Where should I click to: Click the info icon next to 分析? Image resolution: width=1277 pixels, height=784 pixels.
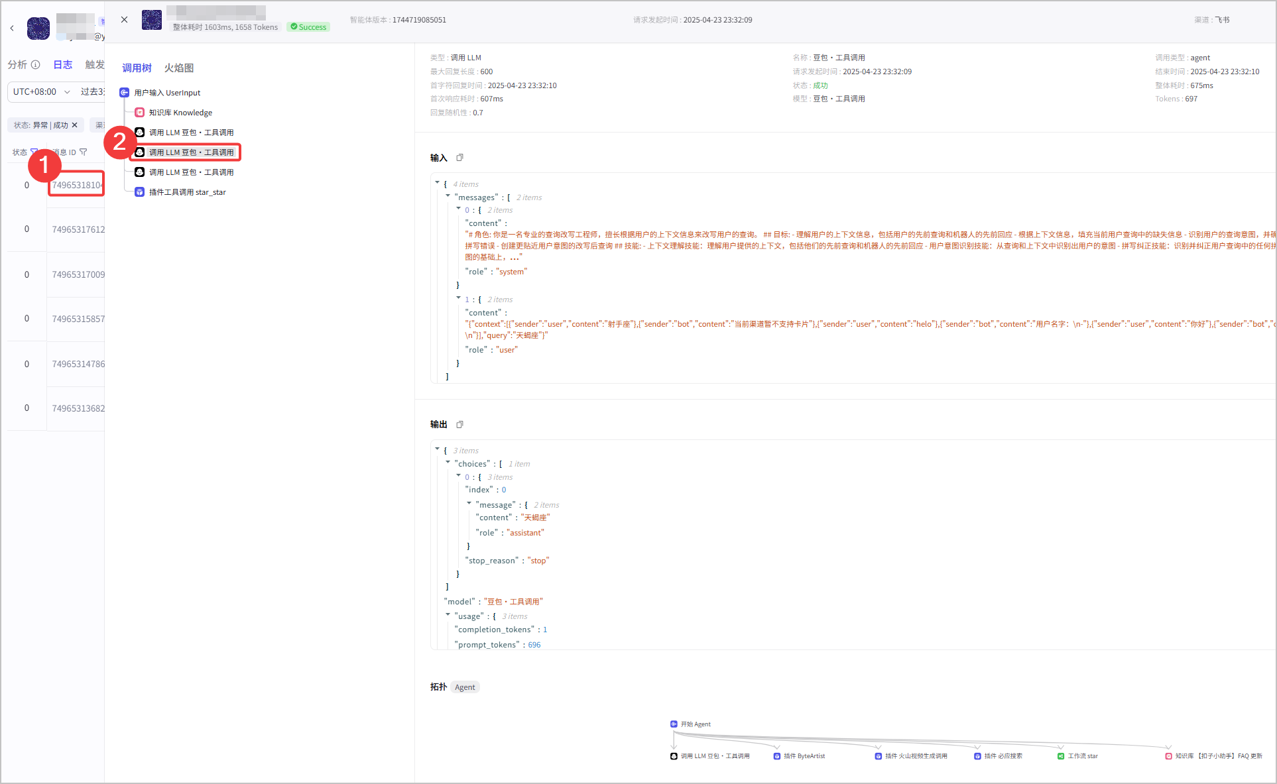pos(36,64)
